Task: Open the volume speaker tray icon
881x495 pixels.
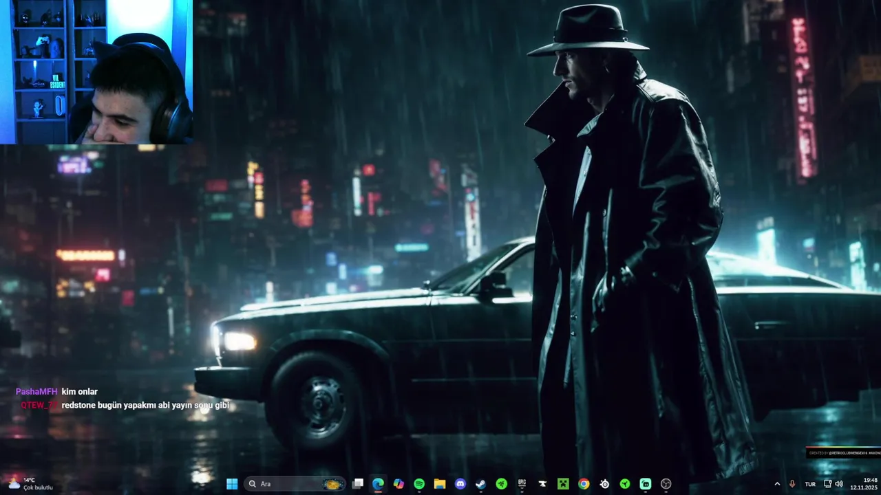Action: (839, 484)
